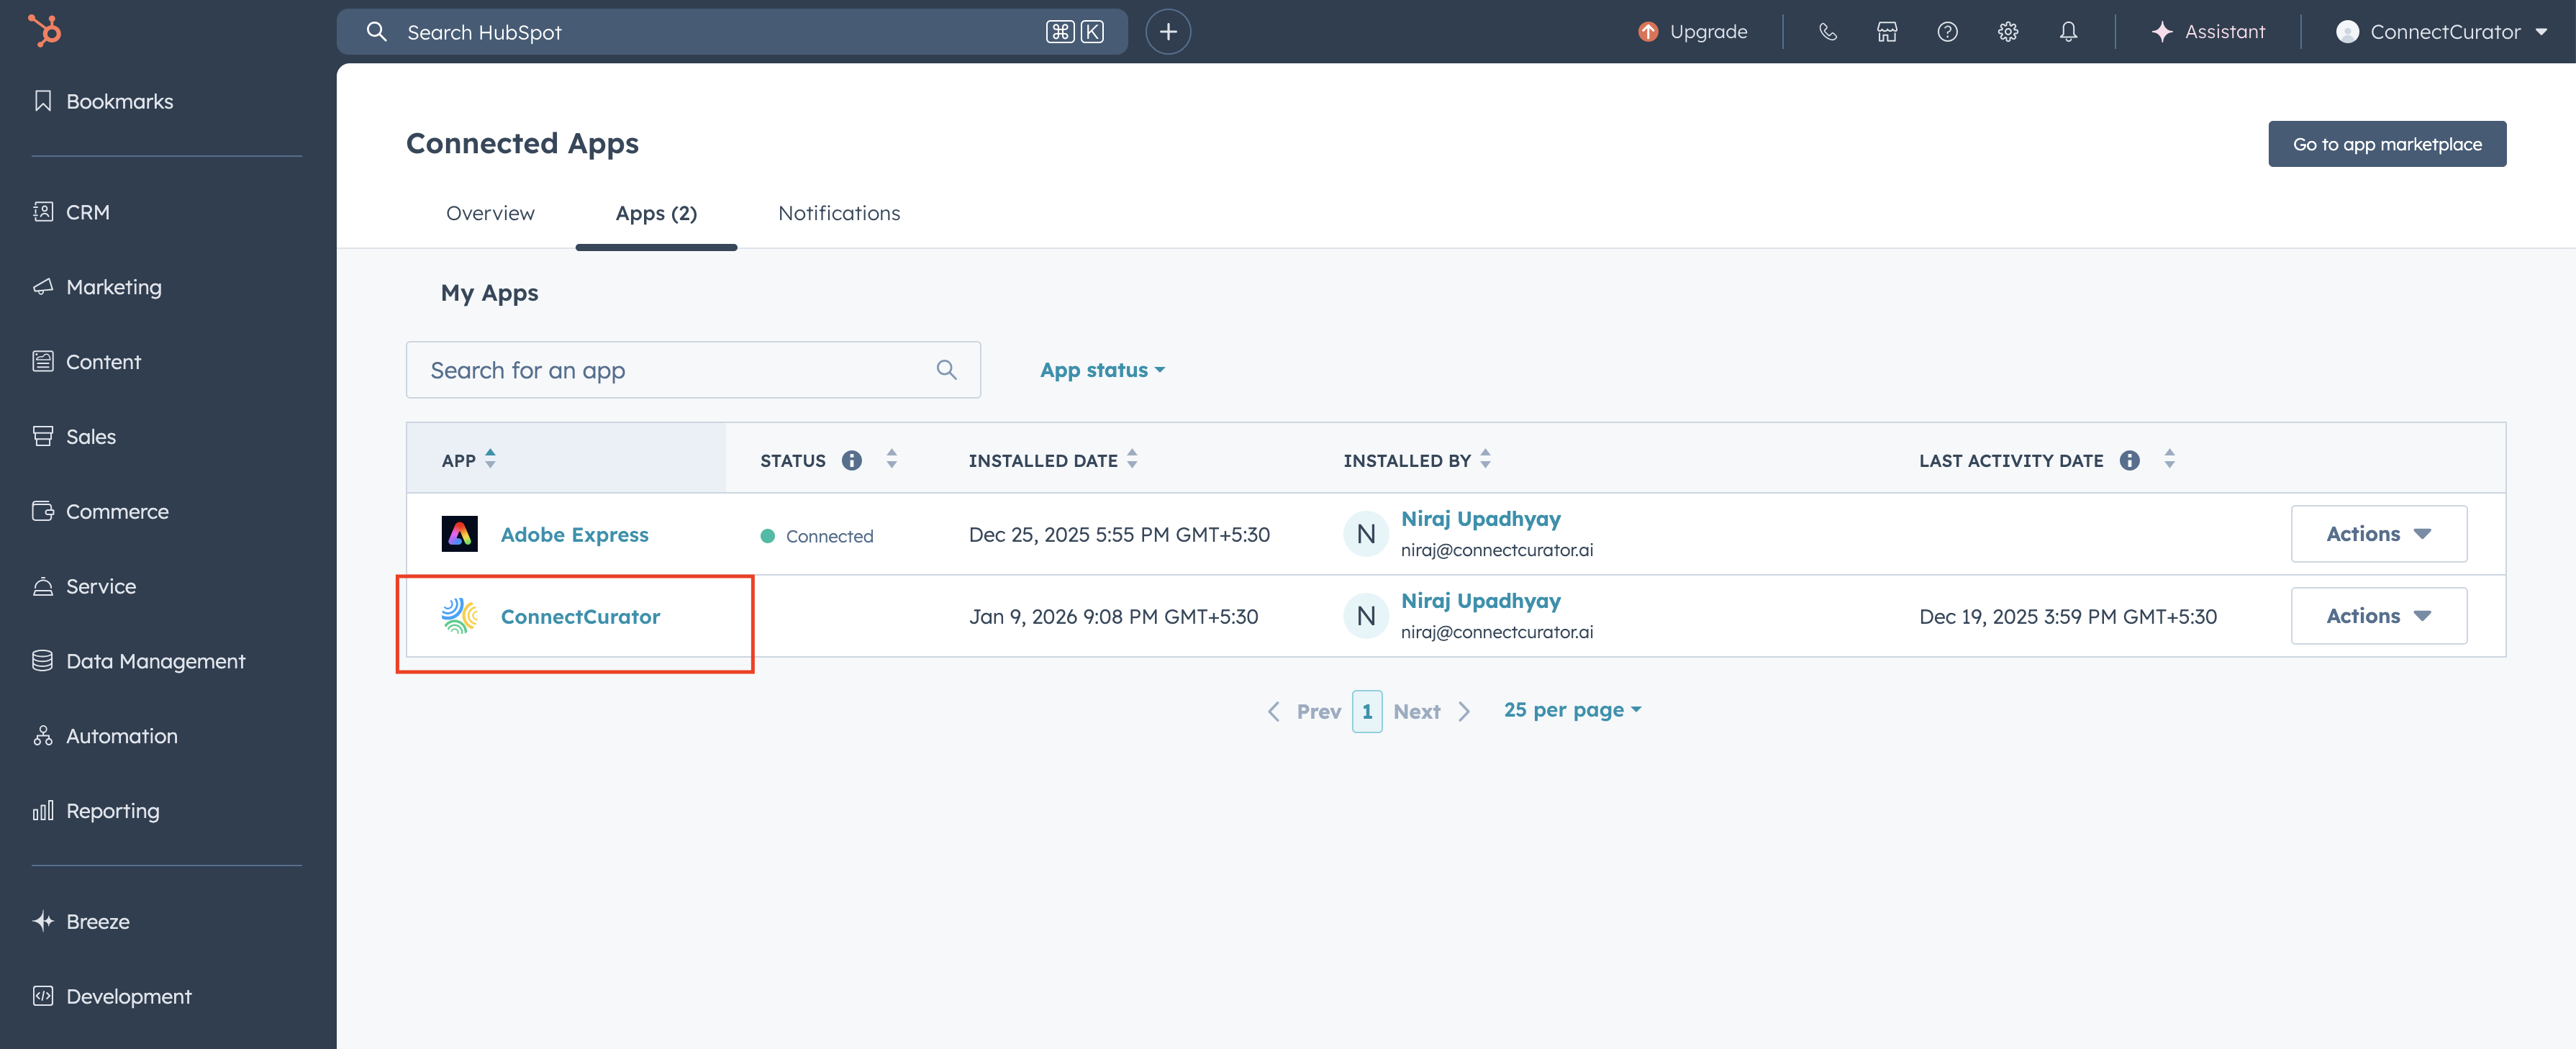
Task: View the Status column info tooltip
Action: click(x=851, y=460)
